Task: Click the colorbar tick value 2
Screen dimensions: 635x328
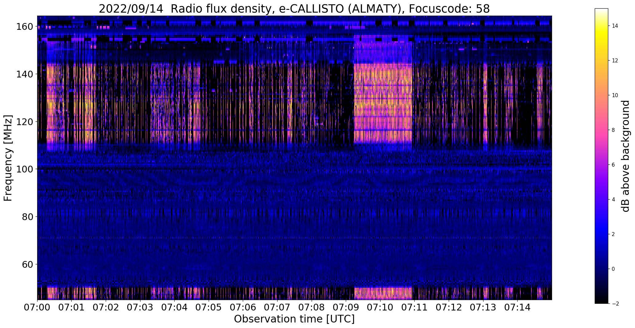Action: coord(613,234)
